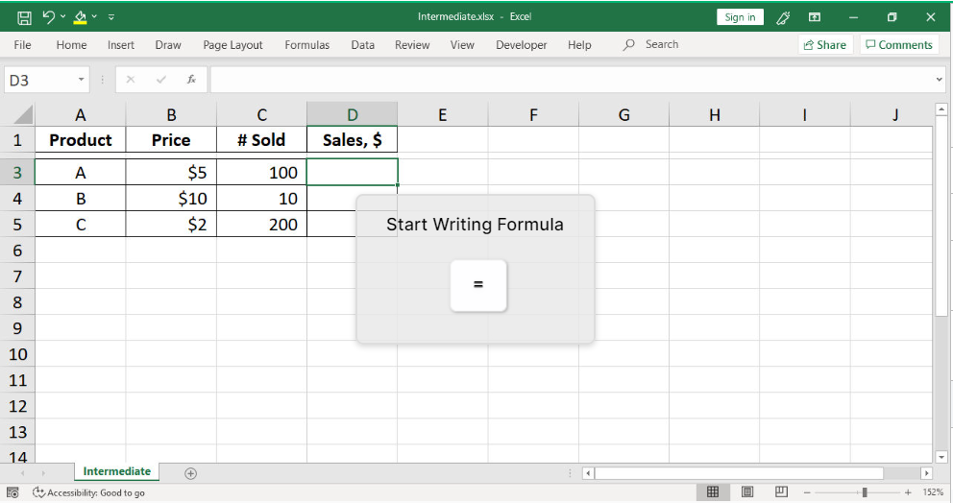The width and height of the screenshot is (953, 503).
Task: Click the horizontal scrollbar right arrow
Action: pyautogui.click(x=926, y=472)
